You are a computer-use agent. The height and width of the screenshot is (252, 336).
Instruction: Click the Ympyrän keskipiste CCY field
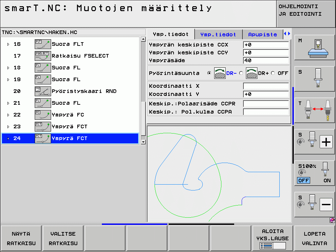coord(266,53)
